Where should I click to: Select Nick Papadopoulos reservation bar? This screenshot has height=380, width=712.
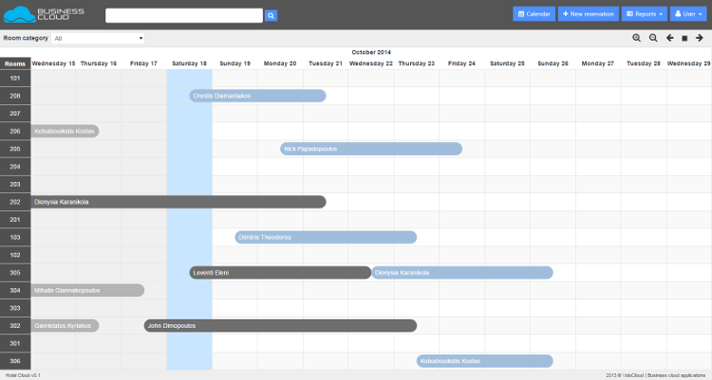pyautogui.click(x=370, y=149)
